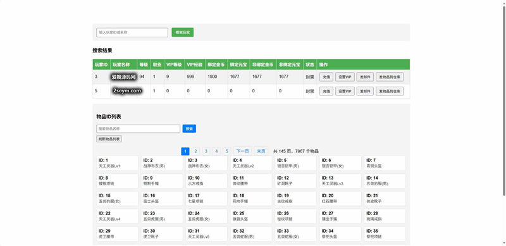
Task: Click 封禁 status for player ID 5
Action: coord(310,91)
